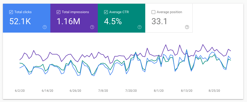Screen dimensions: 247x102
Task: Click the 6/26/20 date label
Action: [x=75, y=91]
